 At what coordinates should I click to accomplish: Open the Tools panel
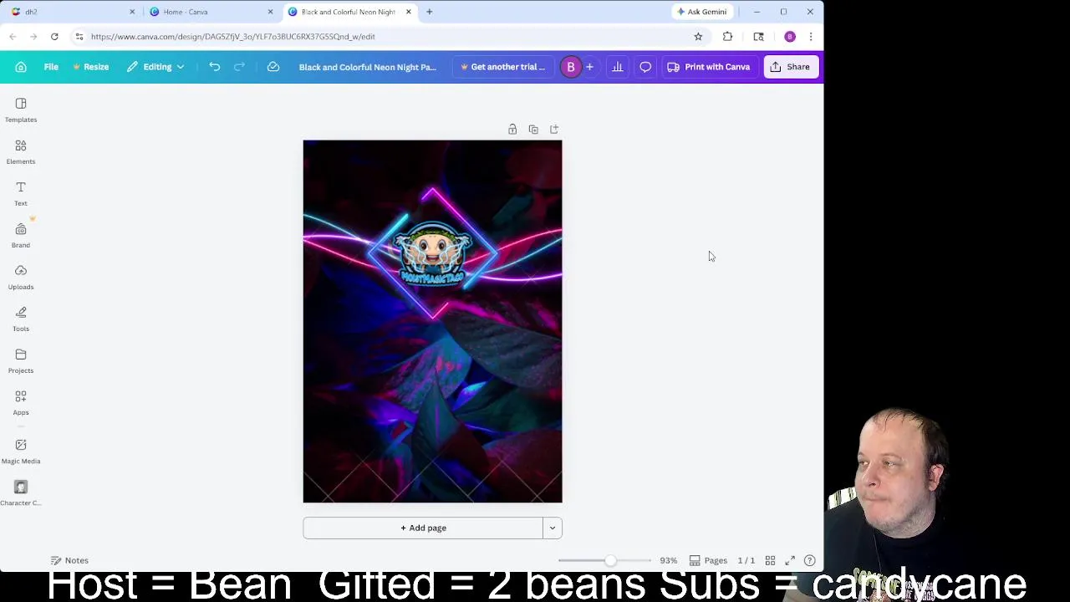21,319
